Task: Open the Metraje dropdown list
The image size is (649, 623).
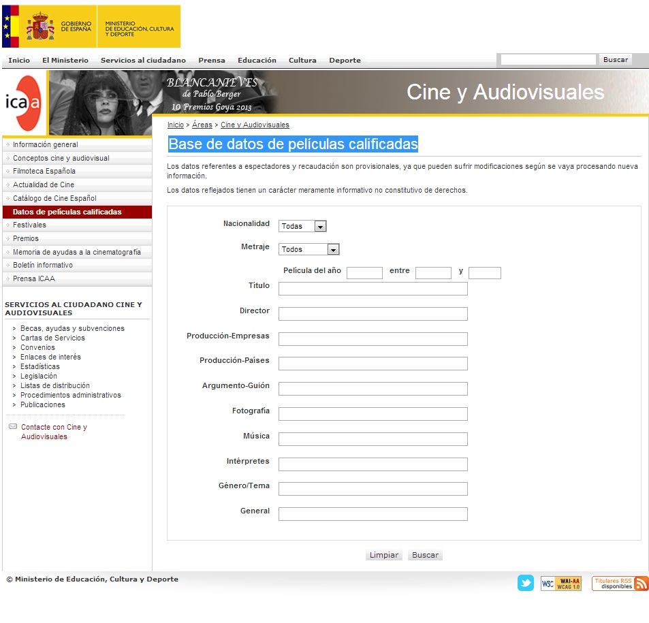Action: (x=308, y=249)
